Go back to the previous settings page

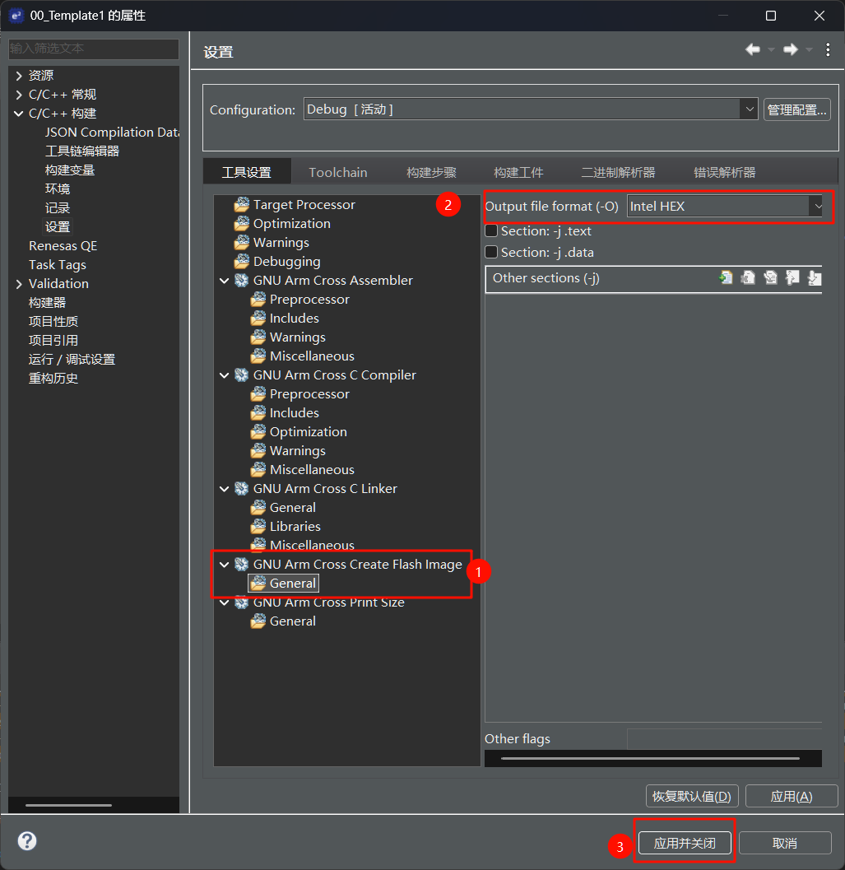click(752, 49)
